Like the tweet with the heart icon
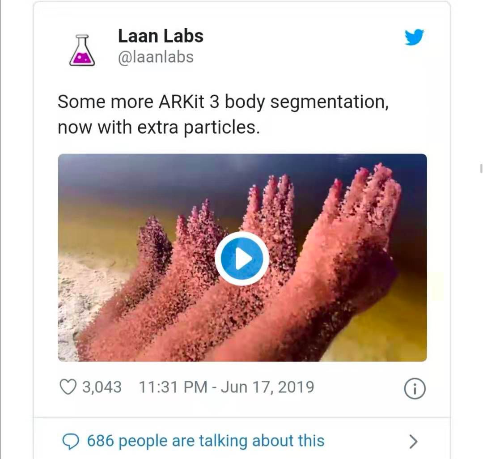 (x=68, y=387)
